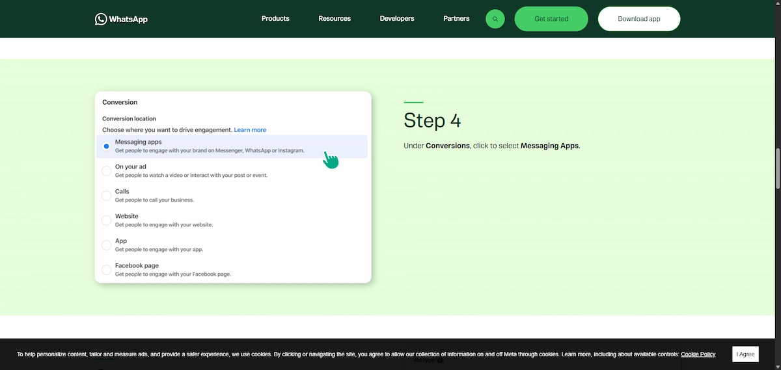The image size is (781, 370).
Task: Open the Cookie Policy link
Action: tap(698, 354)
